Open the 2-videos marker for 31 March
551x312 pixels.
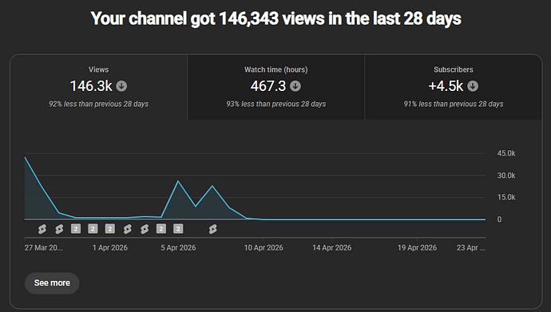pos(93,229)
